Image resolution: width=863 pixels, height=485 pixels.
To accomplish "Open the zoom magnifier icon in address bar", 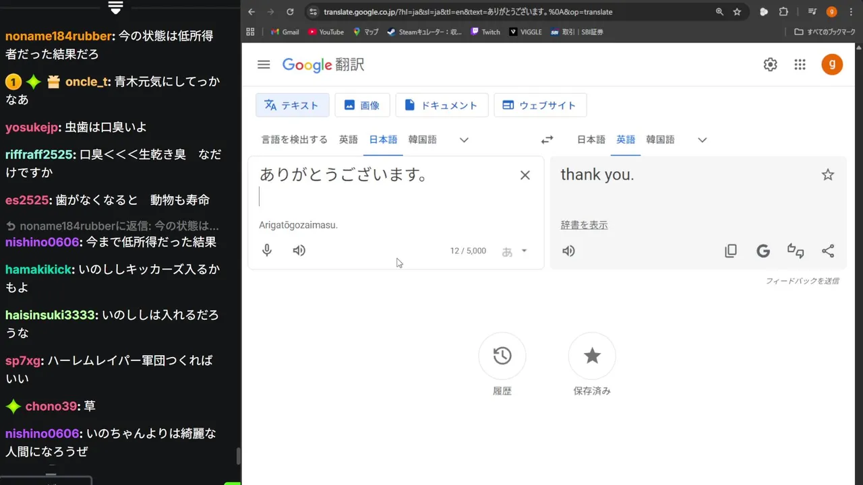I will [x=719, y=11].
